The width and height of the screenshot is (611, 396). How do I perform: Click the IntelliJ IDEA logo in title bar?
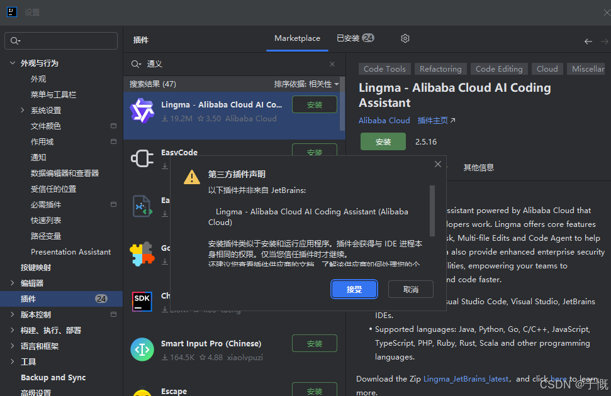point(12,12)
